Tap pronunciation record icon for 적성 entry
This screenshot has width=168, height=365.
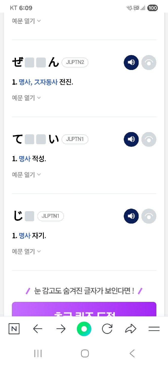(x=149, y=139)
